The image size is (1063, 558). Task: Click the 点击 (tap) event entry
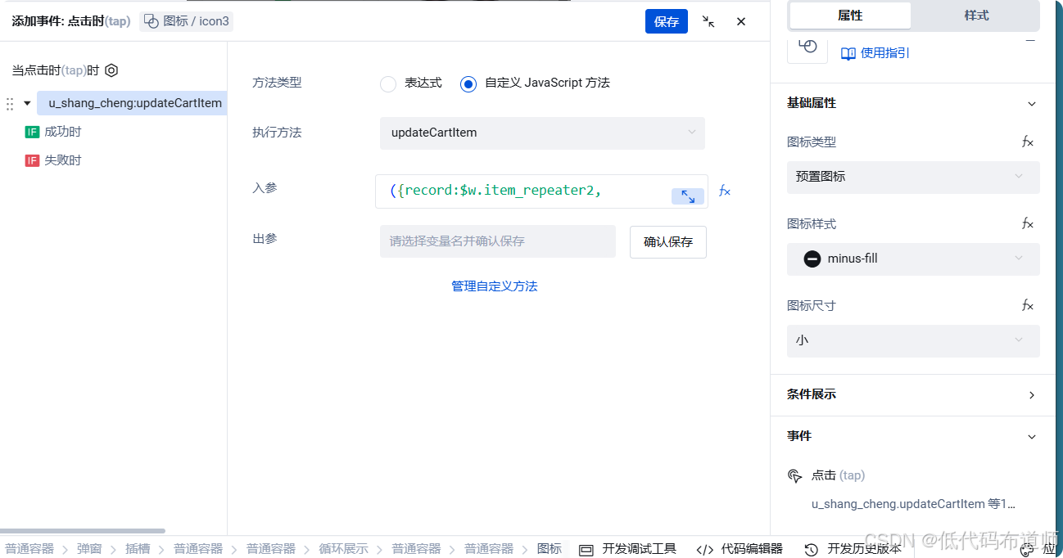pos(838,475)
